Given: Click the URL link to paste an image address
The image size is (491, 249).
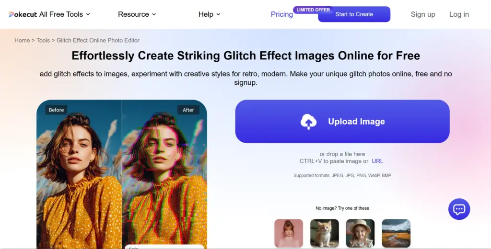Looking at the screenshot, I should 377,161.
